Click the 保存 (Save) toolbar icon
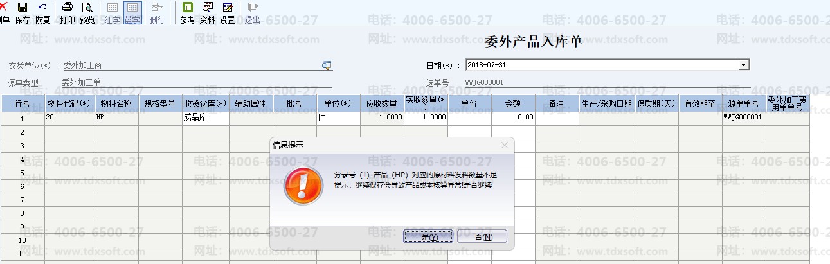The image size is (830, 264). (x=23, y=13)
